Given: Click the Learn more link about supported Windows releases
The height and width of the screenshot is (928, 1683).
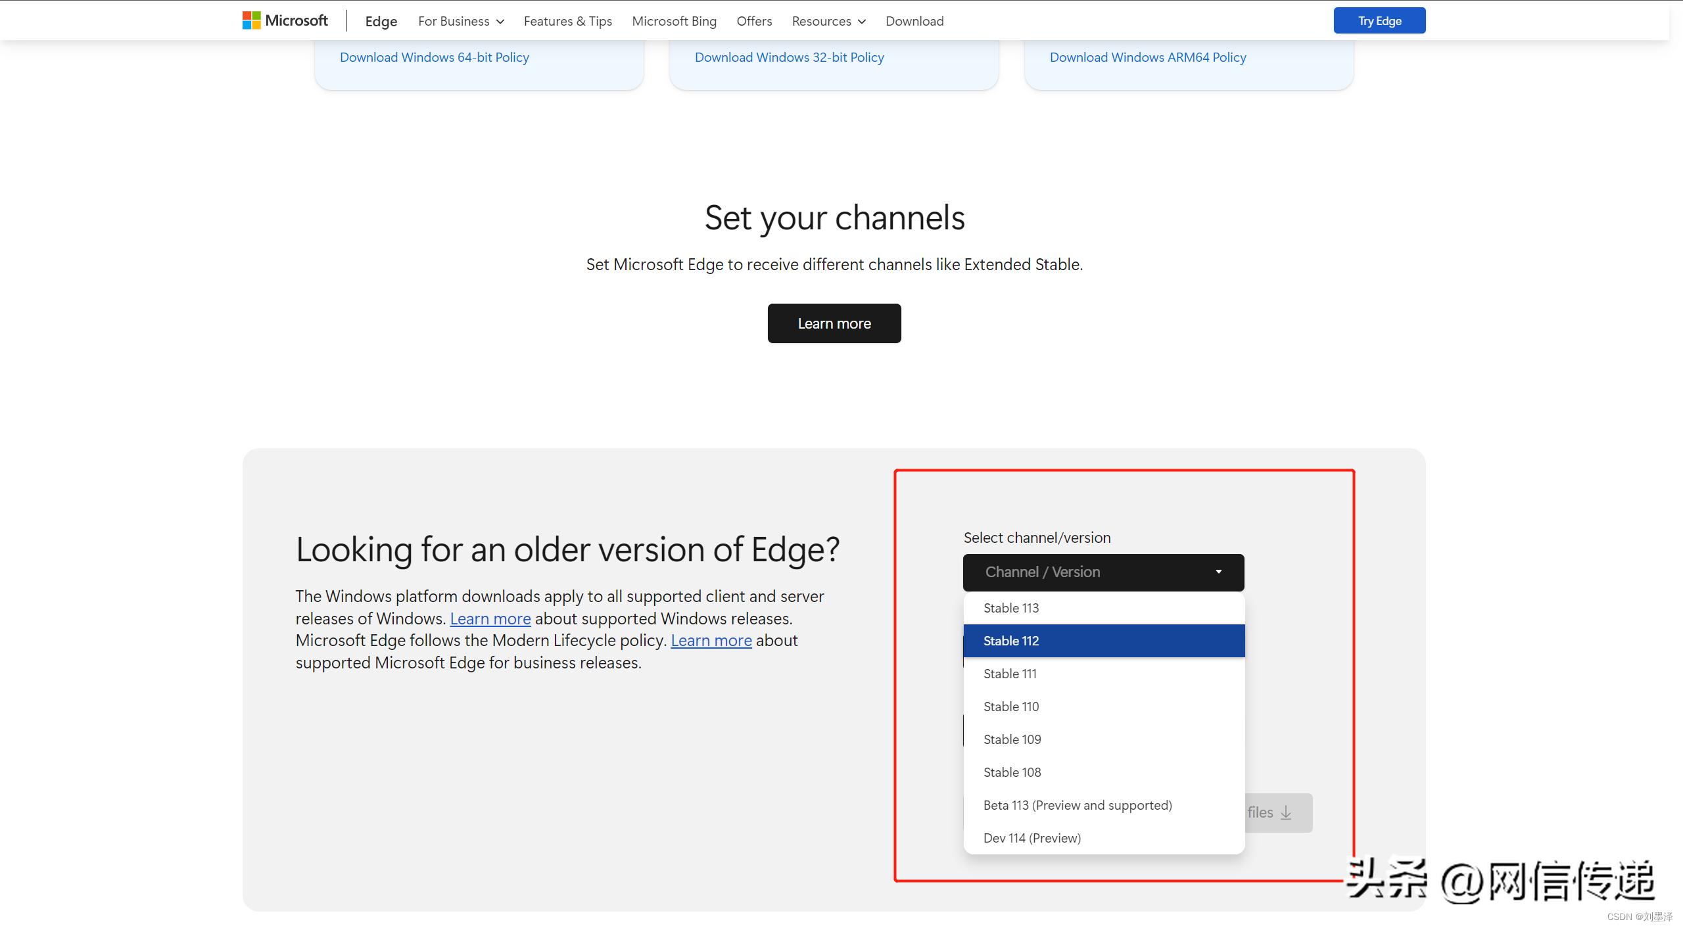Looking at the screenshot, I should (490, 618).
